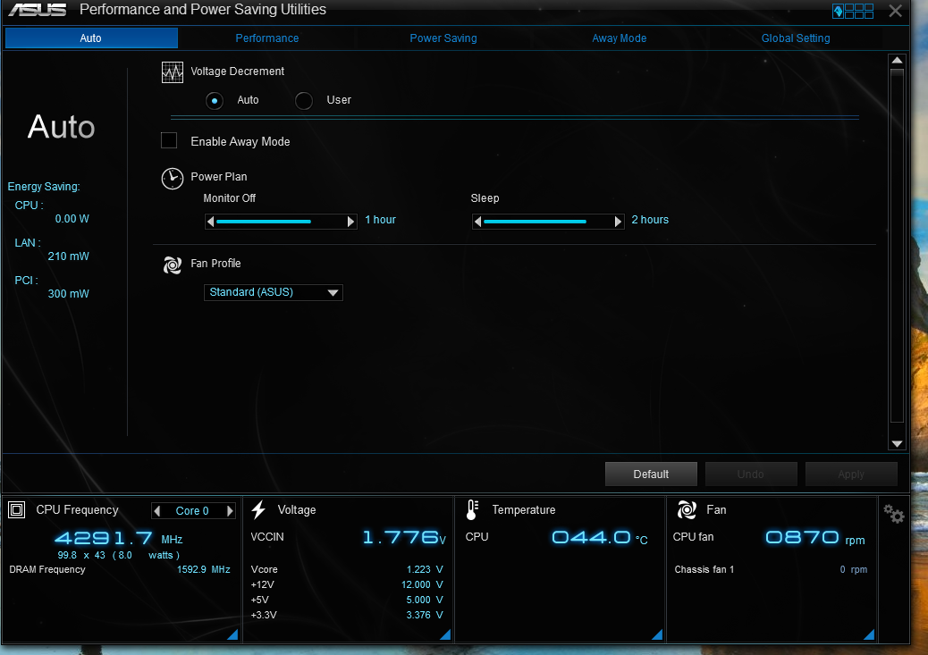This screenshot has width=928, height=655.
Task: Click the Temperature thermometer icon
Action: [472, 510]
